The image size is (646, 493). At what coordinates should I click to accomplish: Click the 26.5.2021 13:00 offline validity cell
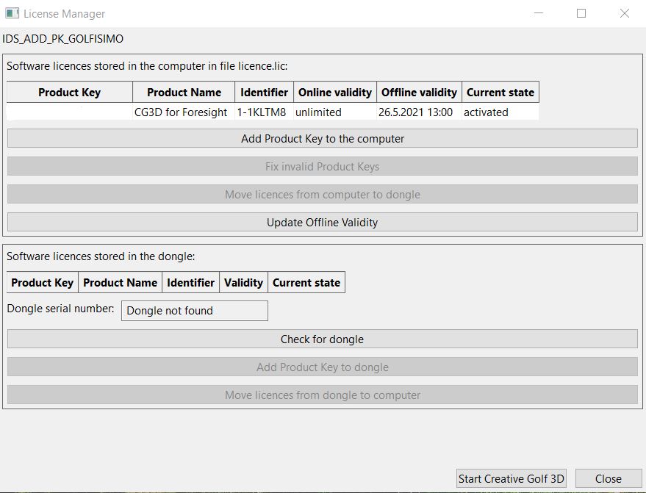pyautogui.click(x=415, y=112)
